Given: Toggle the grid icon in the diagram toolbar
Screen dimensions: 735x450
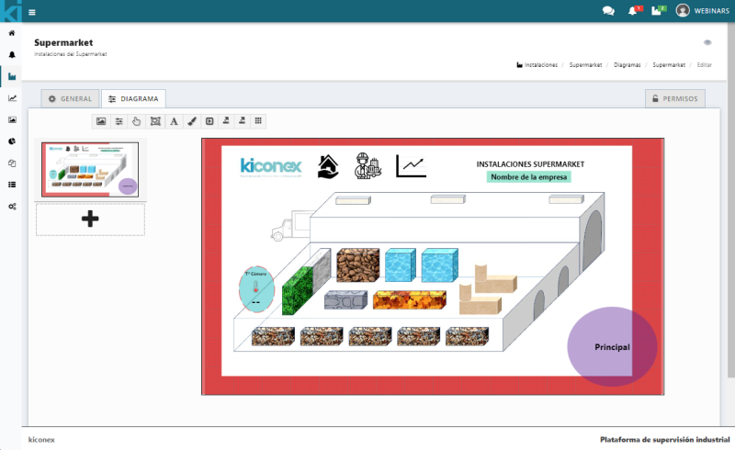Looking at the screenshot, I should tap(258, 121).
